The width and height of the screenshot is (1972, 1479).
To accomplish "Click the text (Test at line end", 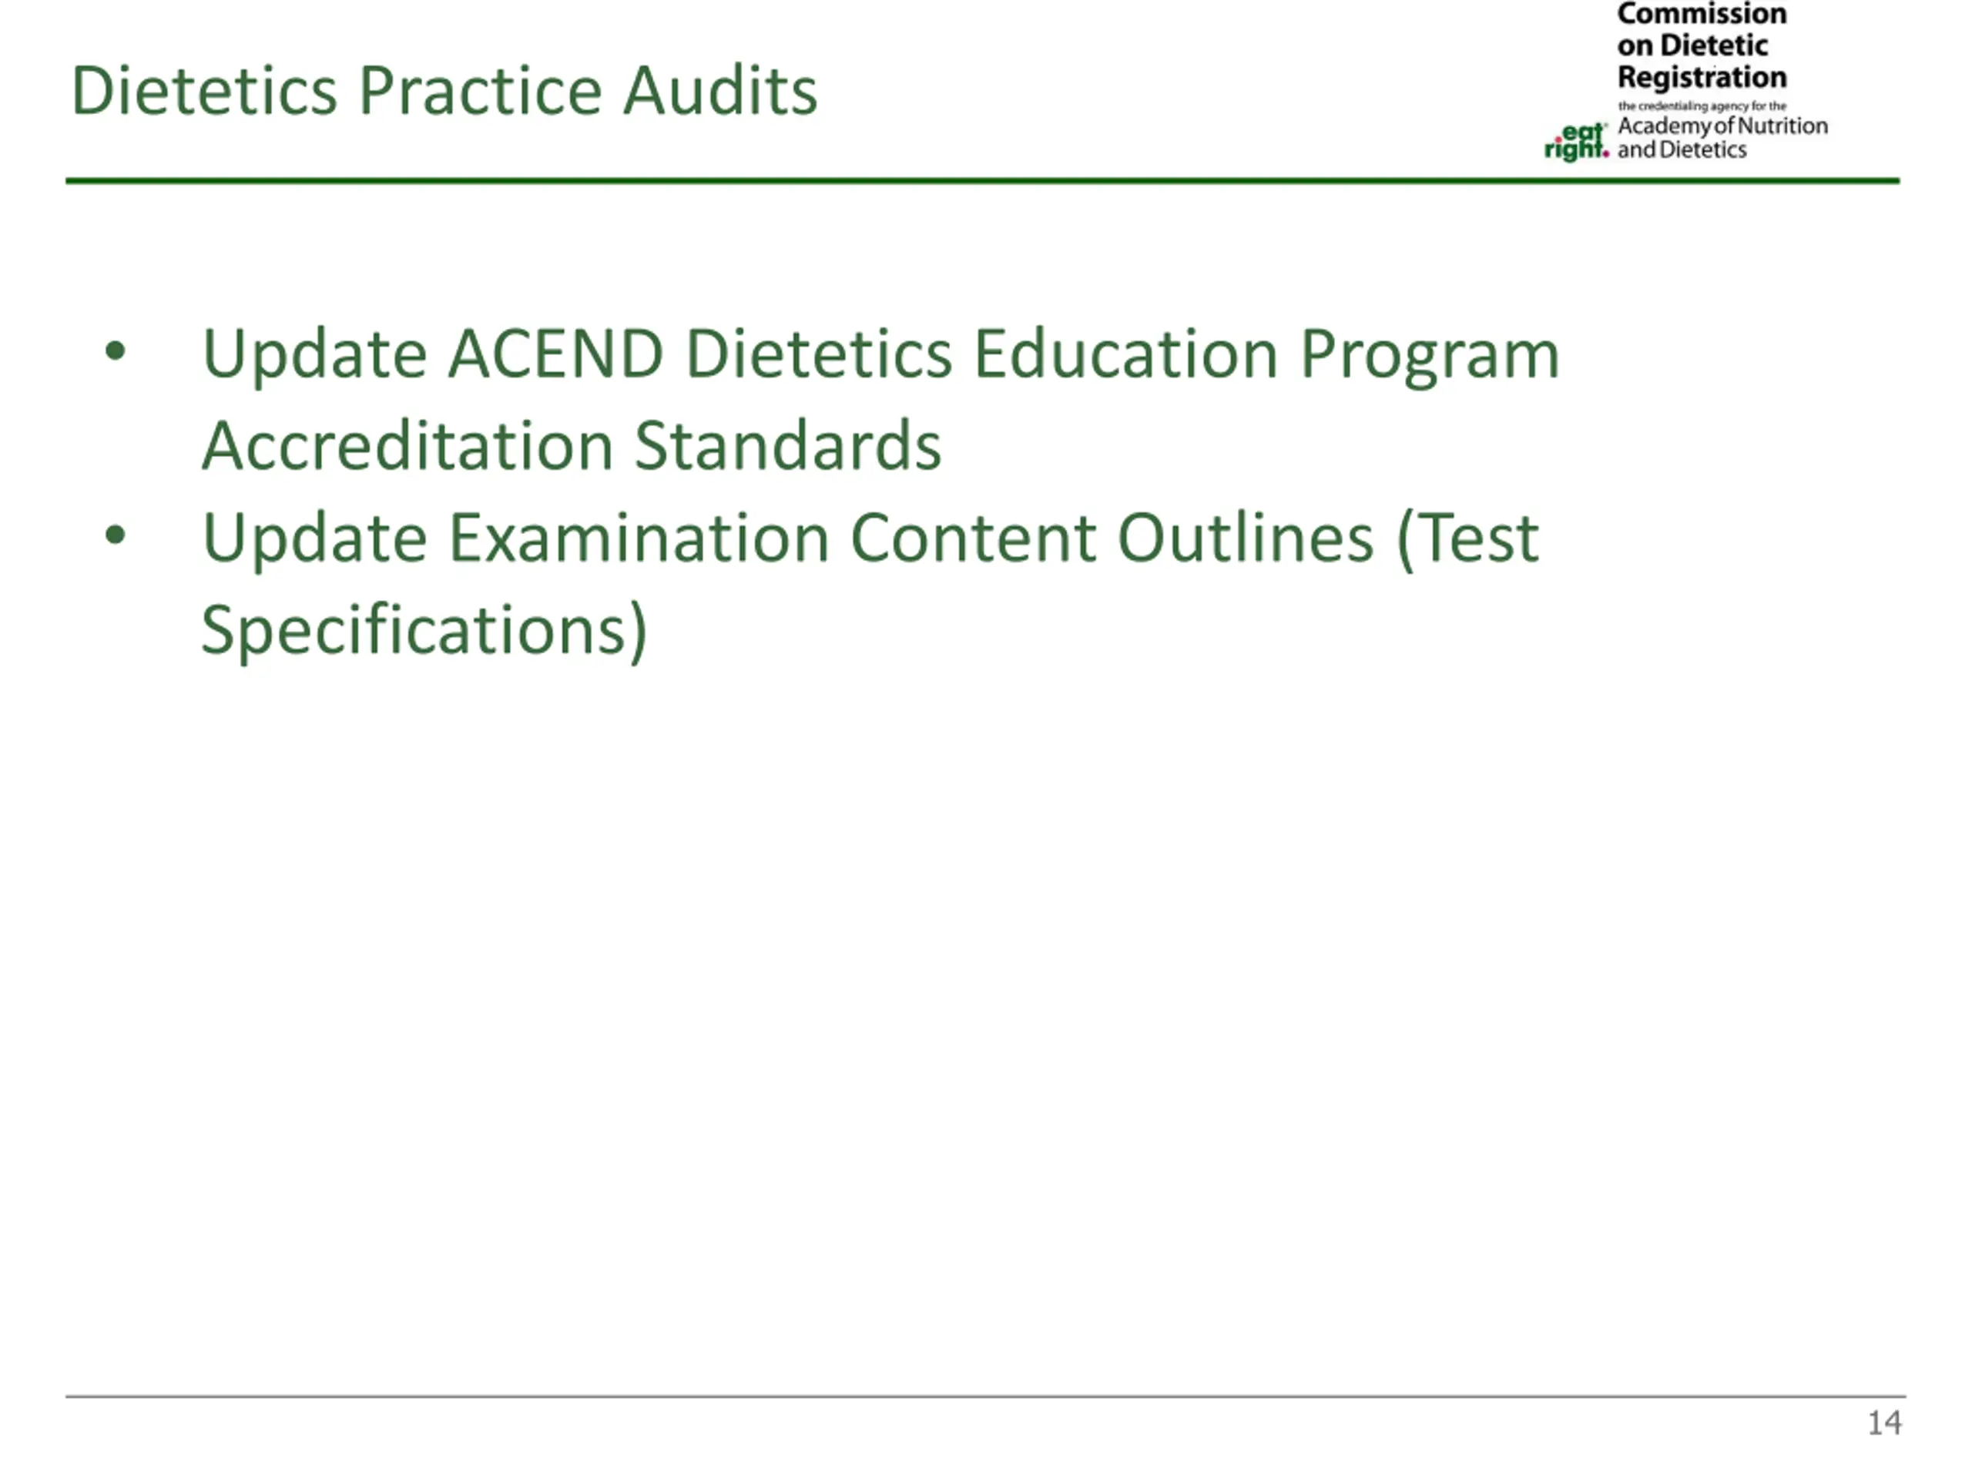I will pos(1467,540).
